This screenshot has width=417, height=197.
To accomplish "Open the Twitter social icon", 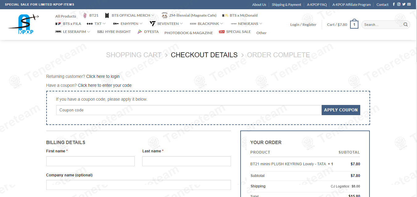I will [404, 4].
